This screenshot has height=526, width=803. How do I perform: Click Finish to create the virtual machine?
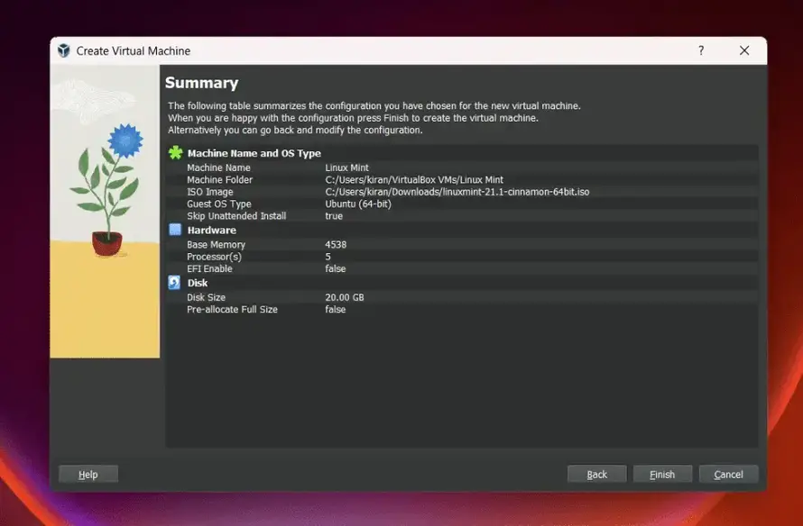click(662, 475)
